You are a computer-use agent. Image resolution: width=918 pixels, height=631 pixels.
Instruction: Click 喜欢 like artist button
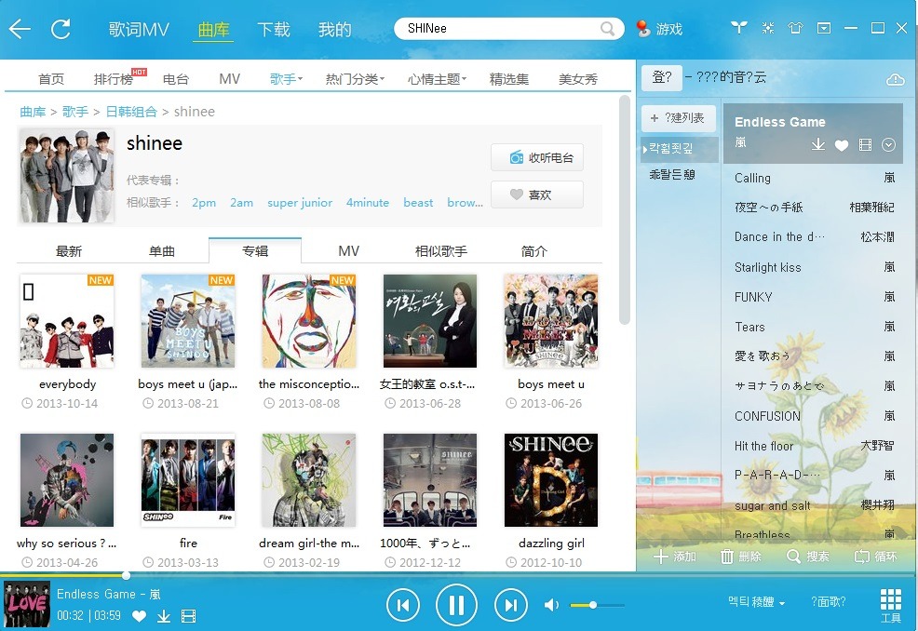click(537, 195)
